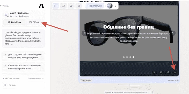Click the presentation screen icon in toolbar
The height and width of the screenshot is (94, 189).
71,6
